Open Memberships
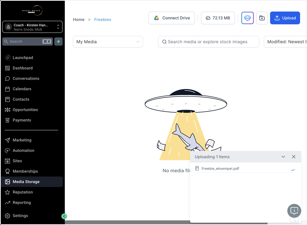Screen dimensions: 307x225 32,171
